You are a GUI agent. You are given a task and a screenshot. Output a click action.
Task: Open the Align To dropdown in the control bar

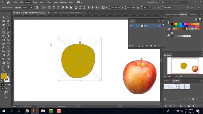[x=44, y=8]
